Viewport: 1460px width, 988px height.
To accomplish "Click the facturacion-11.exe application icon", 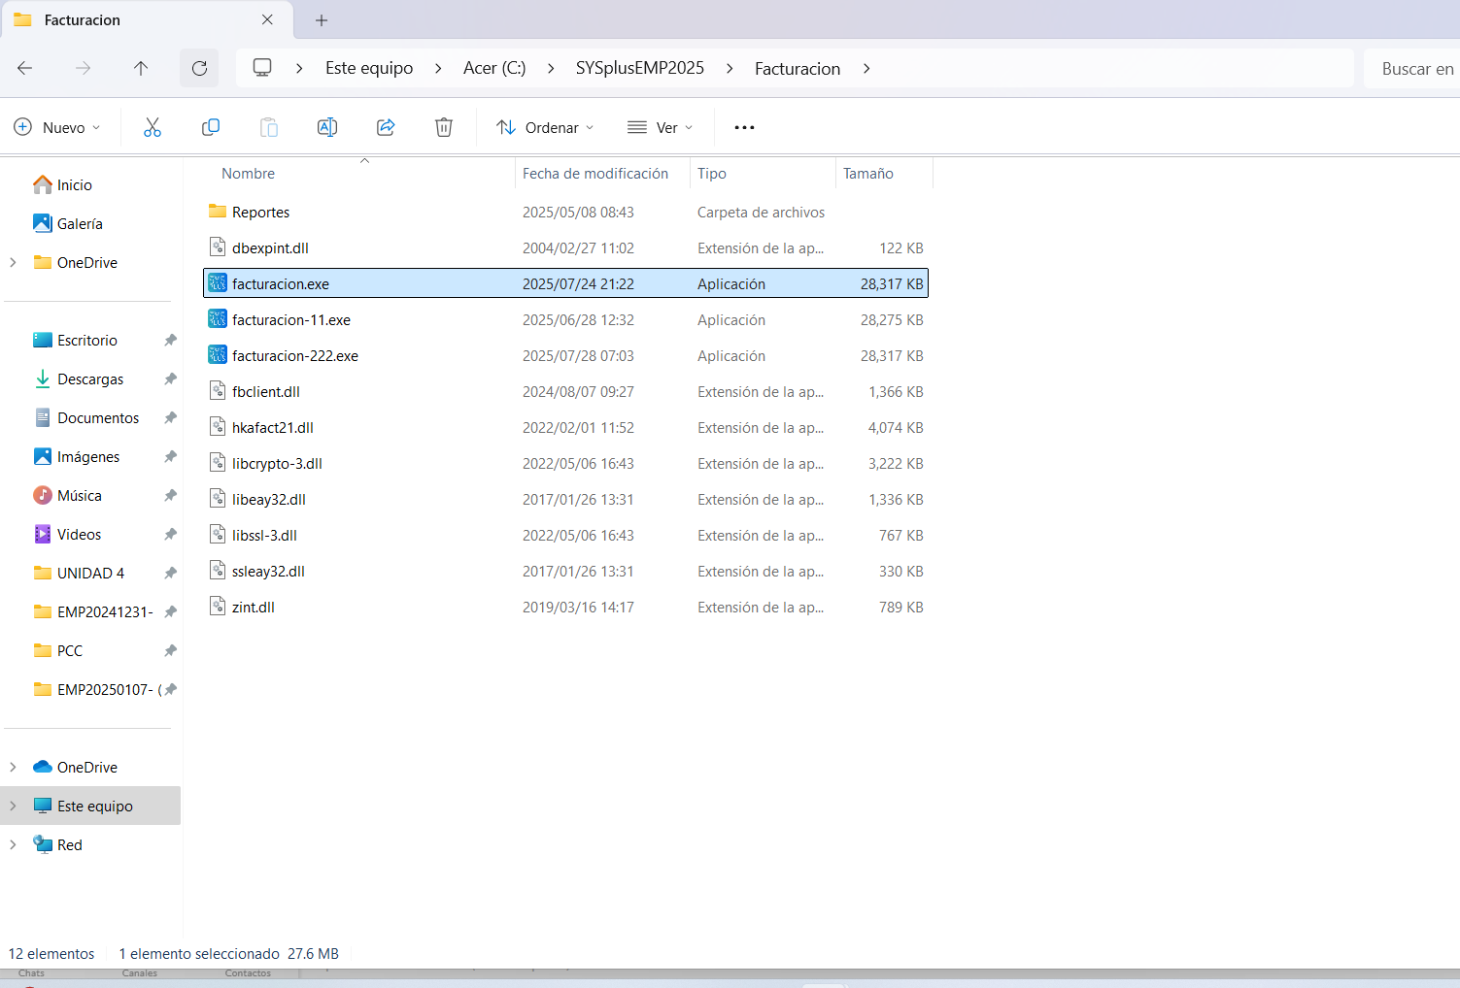I will point(218,319).
